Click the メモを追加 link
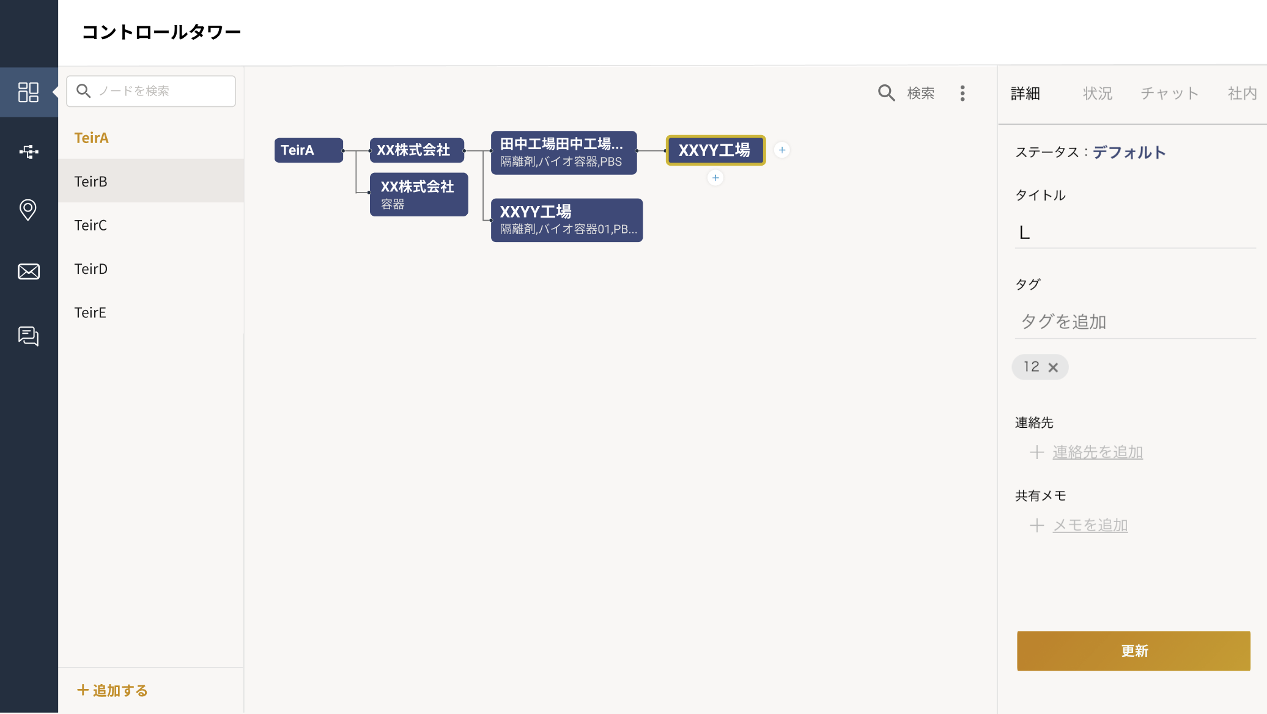This screenshot has height=714, width=1267. pyautogui.click(x=1090, y=526)
